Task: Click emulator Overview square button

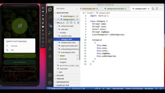Action: click(43, 42)
